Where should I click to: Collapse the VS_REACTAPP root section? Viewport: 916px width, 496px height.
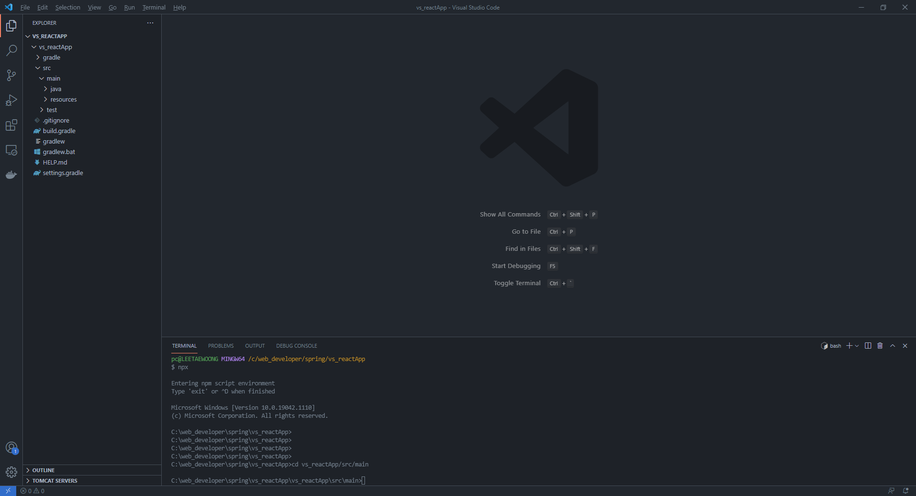coord(92,36)
